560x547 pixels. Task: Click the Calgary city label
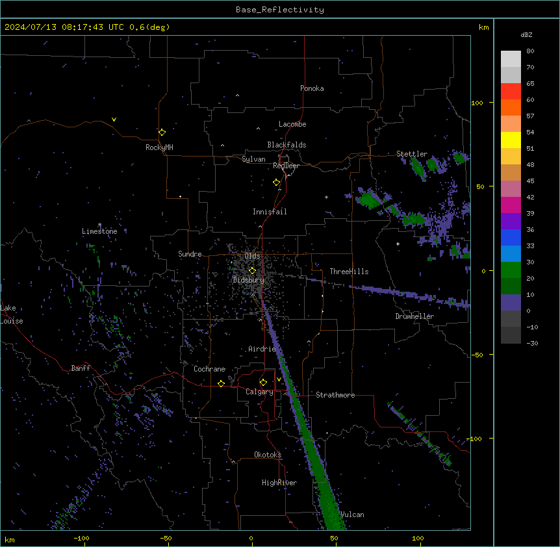pos(259,392)
